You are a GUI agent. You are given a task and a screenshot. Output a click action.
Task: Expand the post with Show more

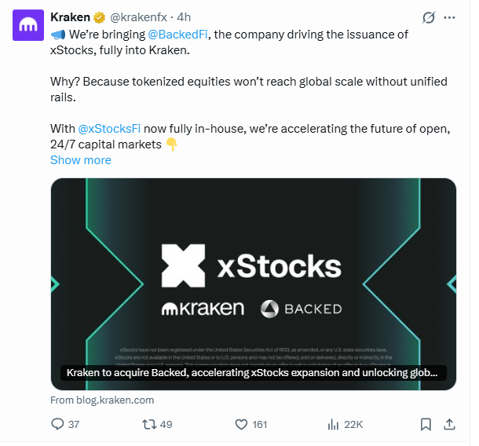[81, 160]
